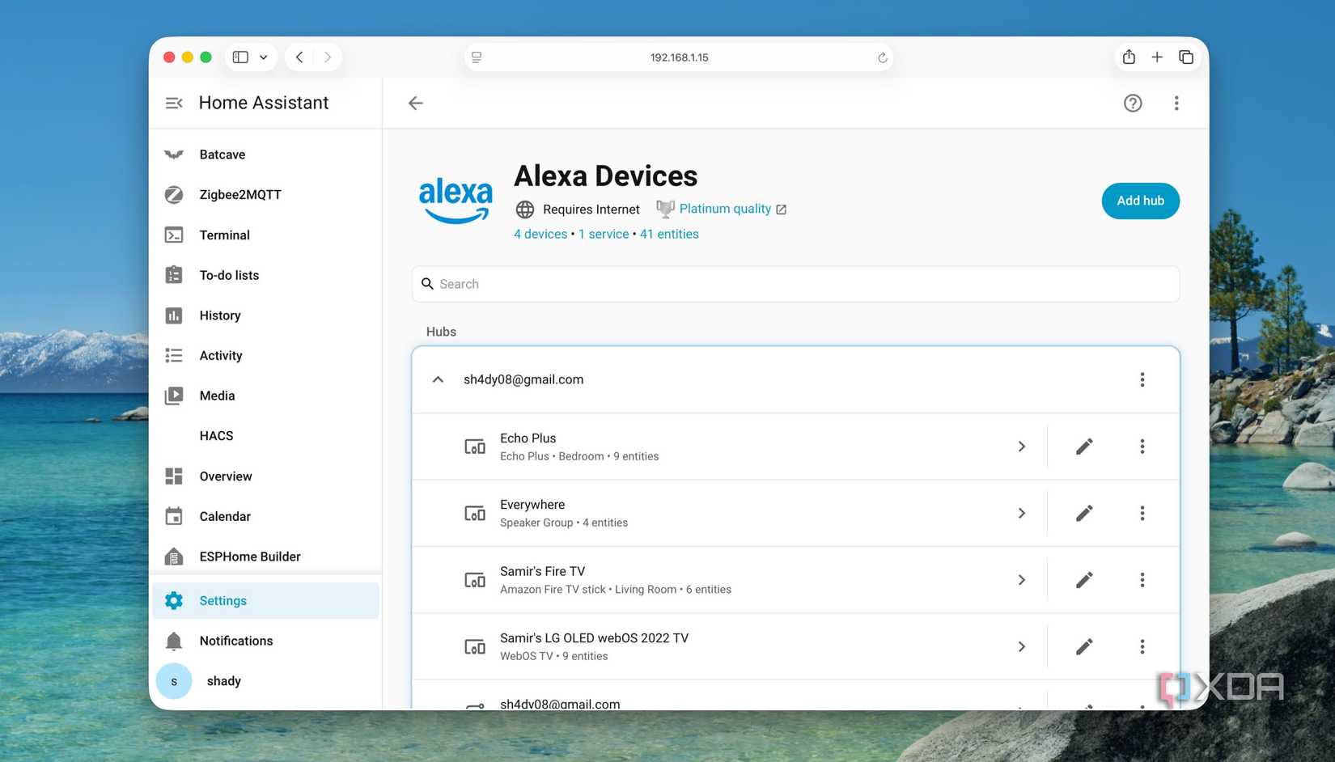
Task: Open the 41 entities link
Action: point(669,234)
